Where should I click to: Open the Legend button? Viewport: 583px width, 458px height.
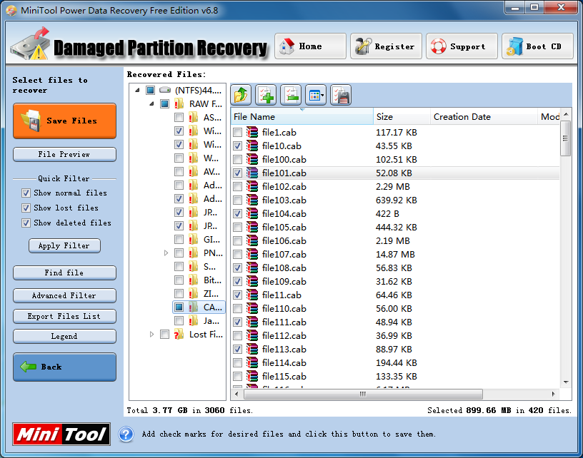click(65, 336)
